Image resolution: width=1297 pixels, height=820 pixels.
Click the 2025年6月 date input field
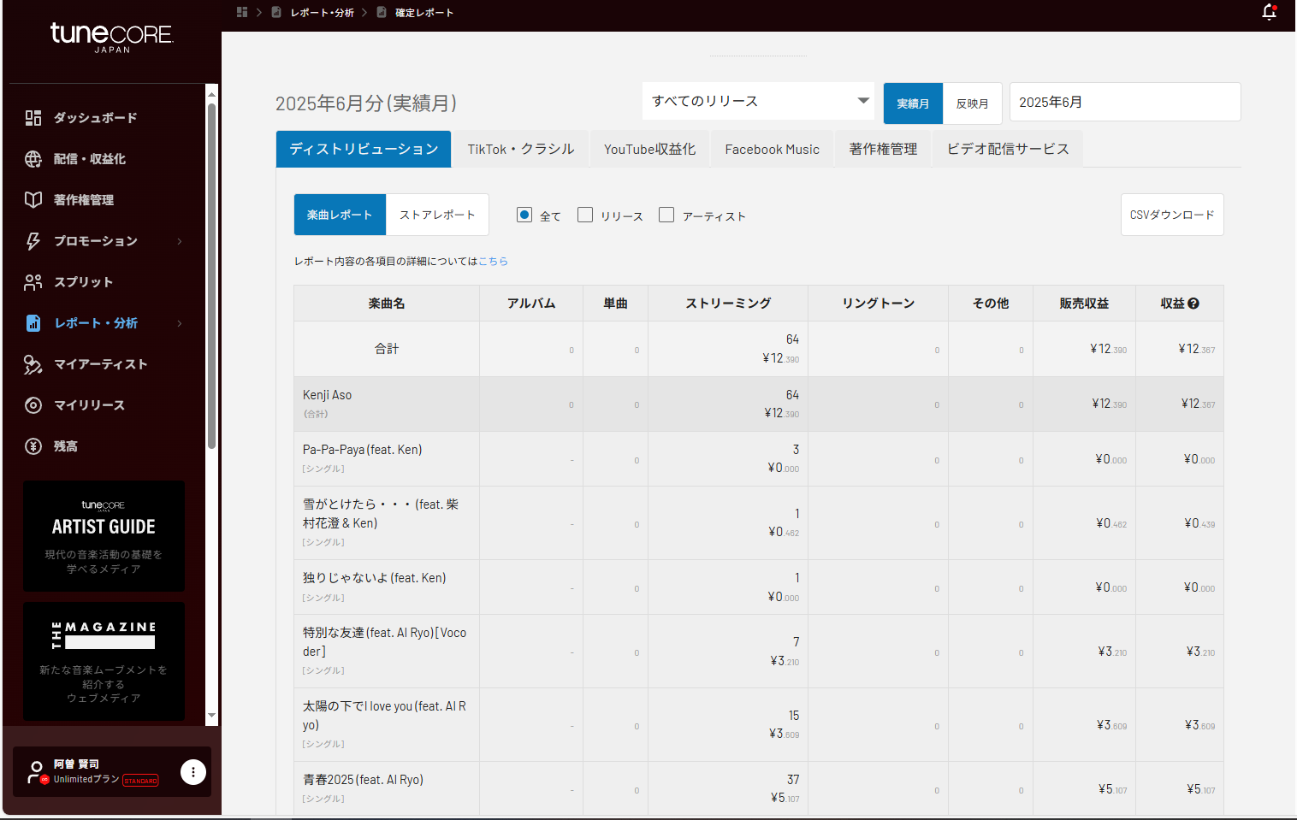(x=1124, y=102)
